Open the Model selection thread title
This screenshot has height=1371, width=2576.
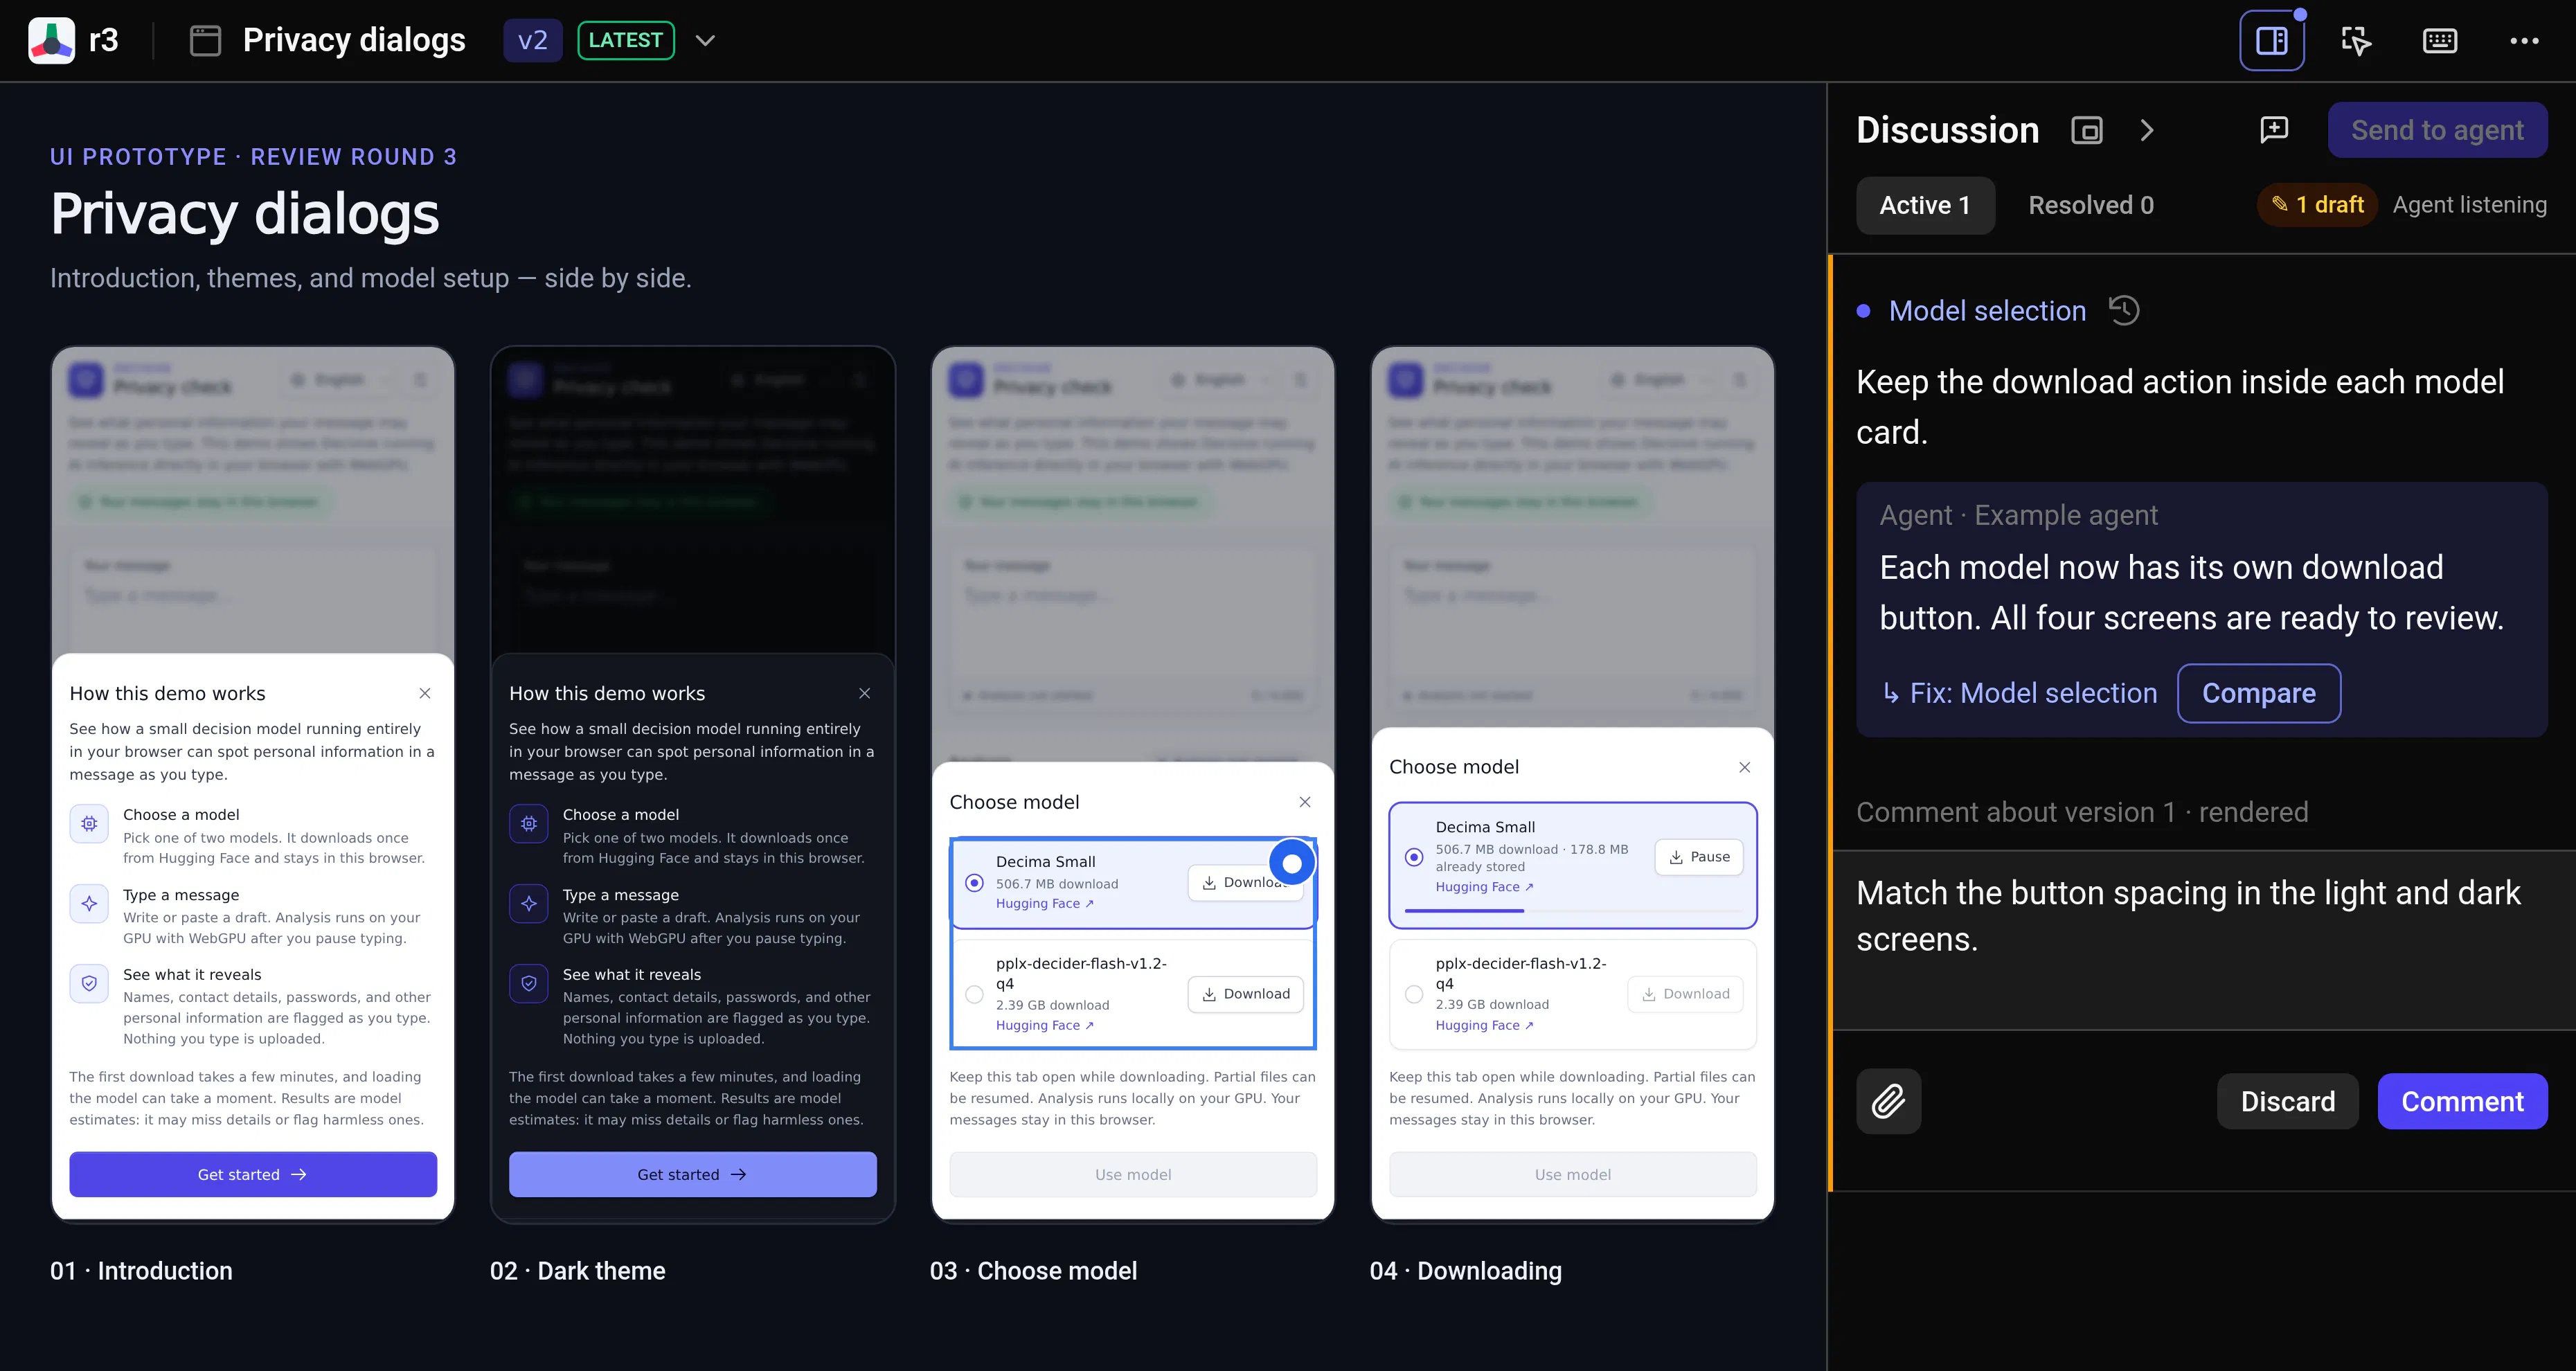[x=1987, y=311]
